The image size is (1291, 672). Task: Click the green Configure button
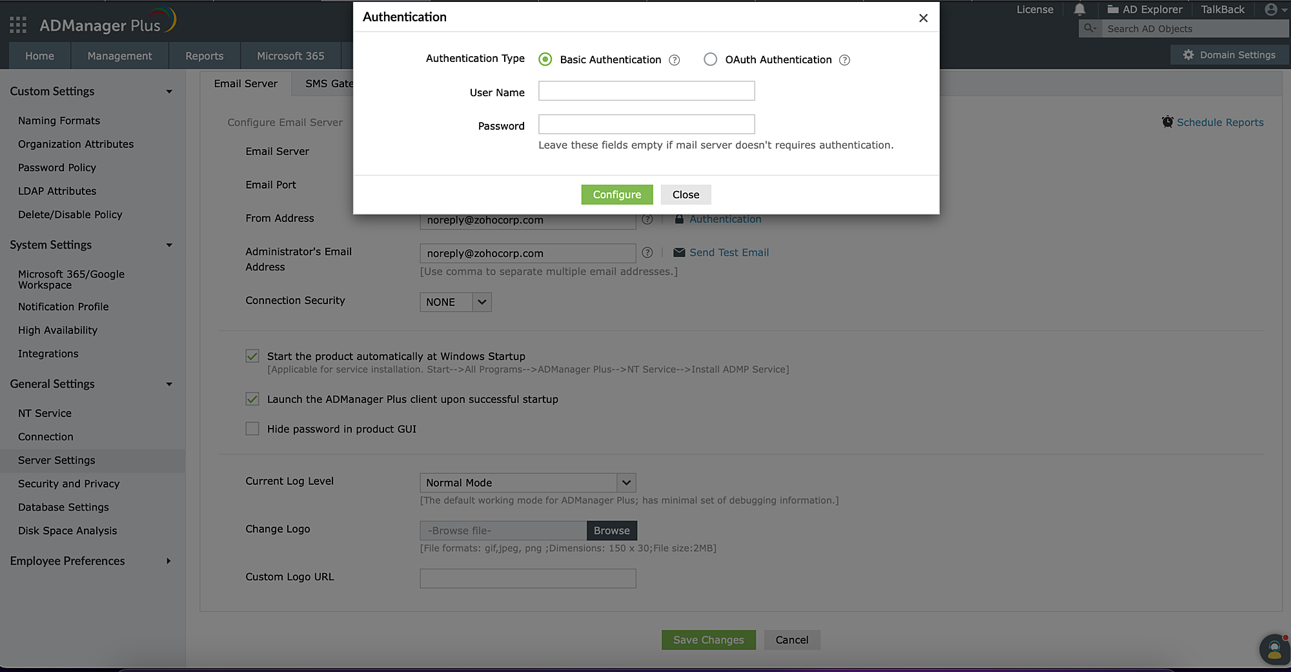click(616, 195)
